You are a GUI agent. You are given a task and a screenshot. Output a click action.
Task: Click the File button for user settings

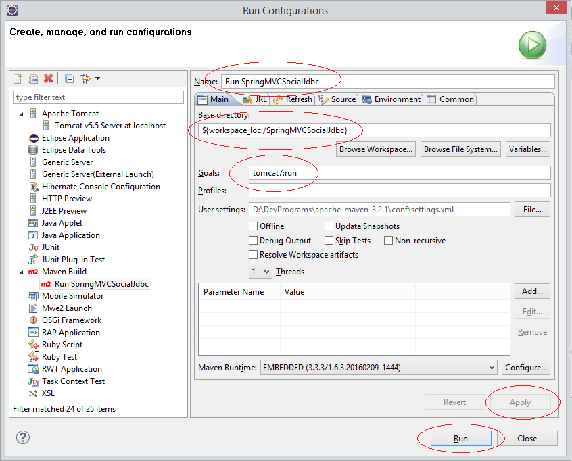click(x=532, y=210)
